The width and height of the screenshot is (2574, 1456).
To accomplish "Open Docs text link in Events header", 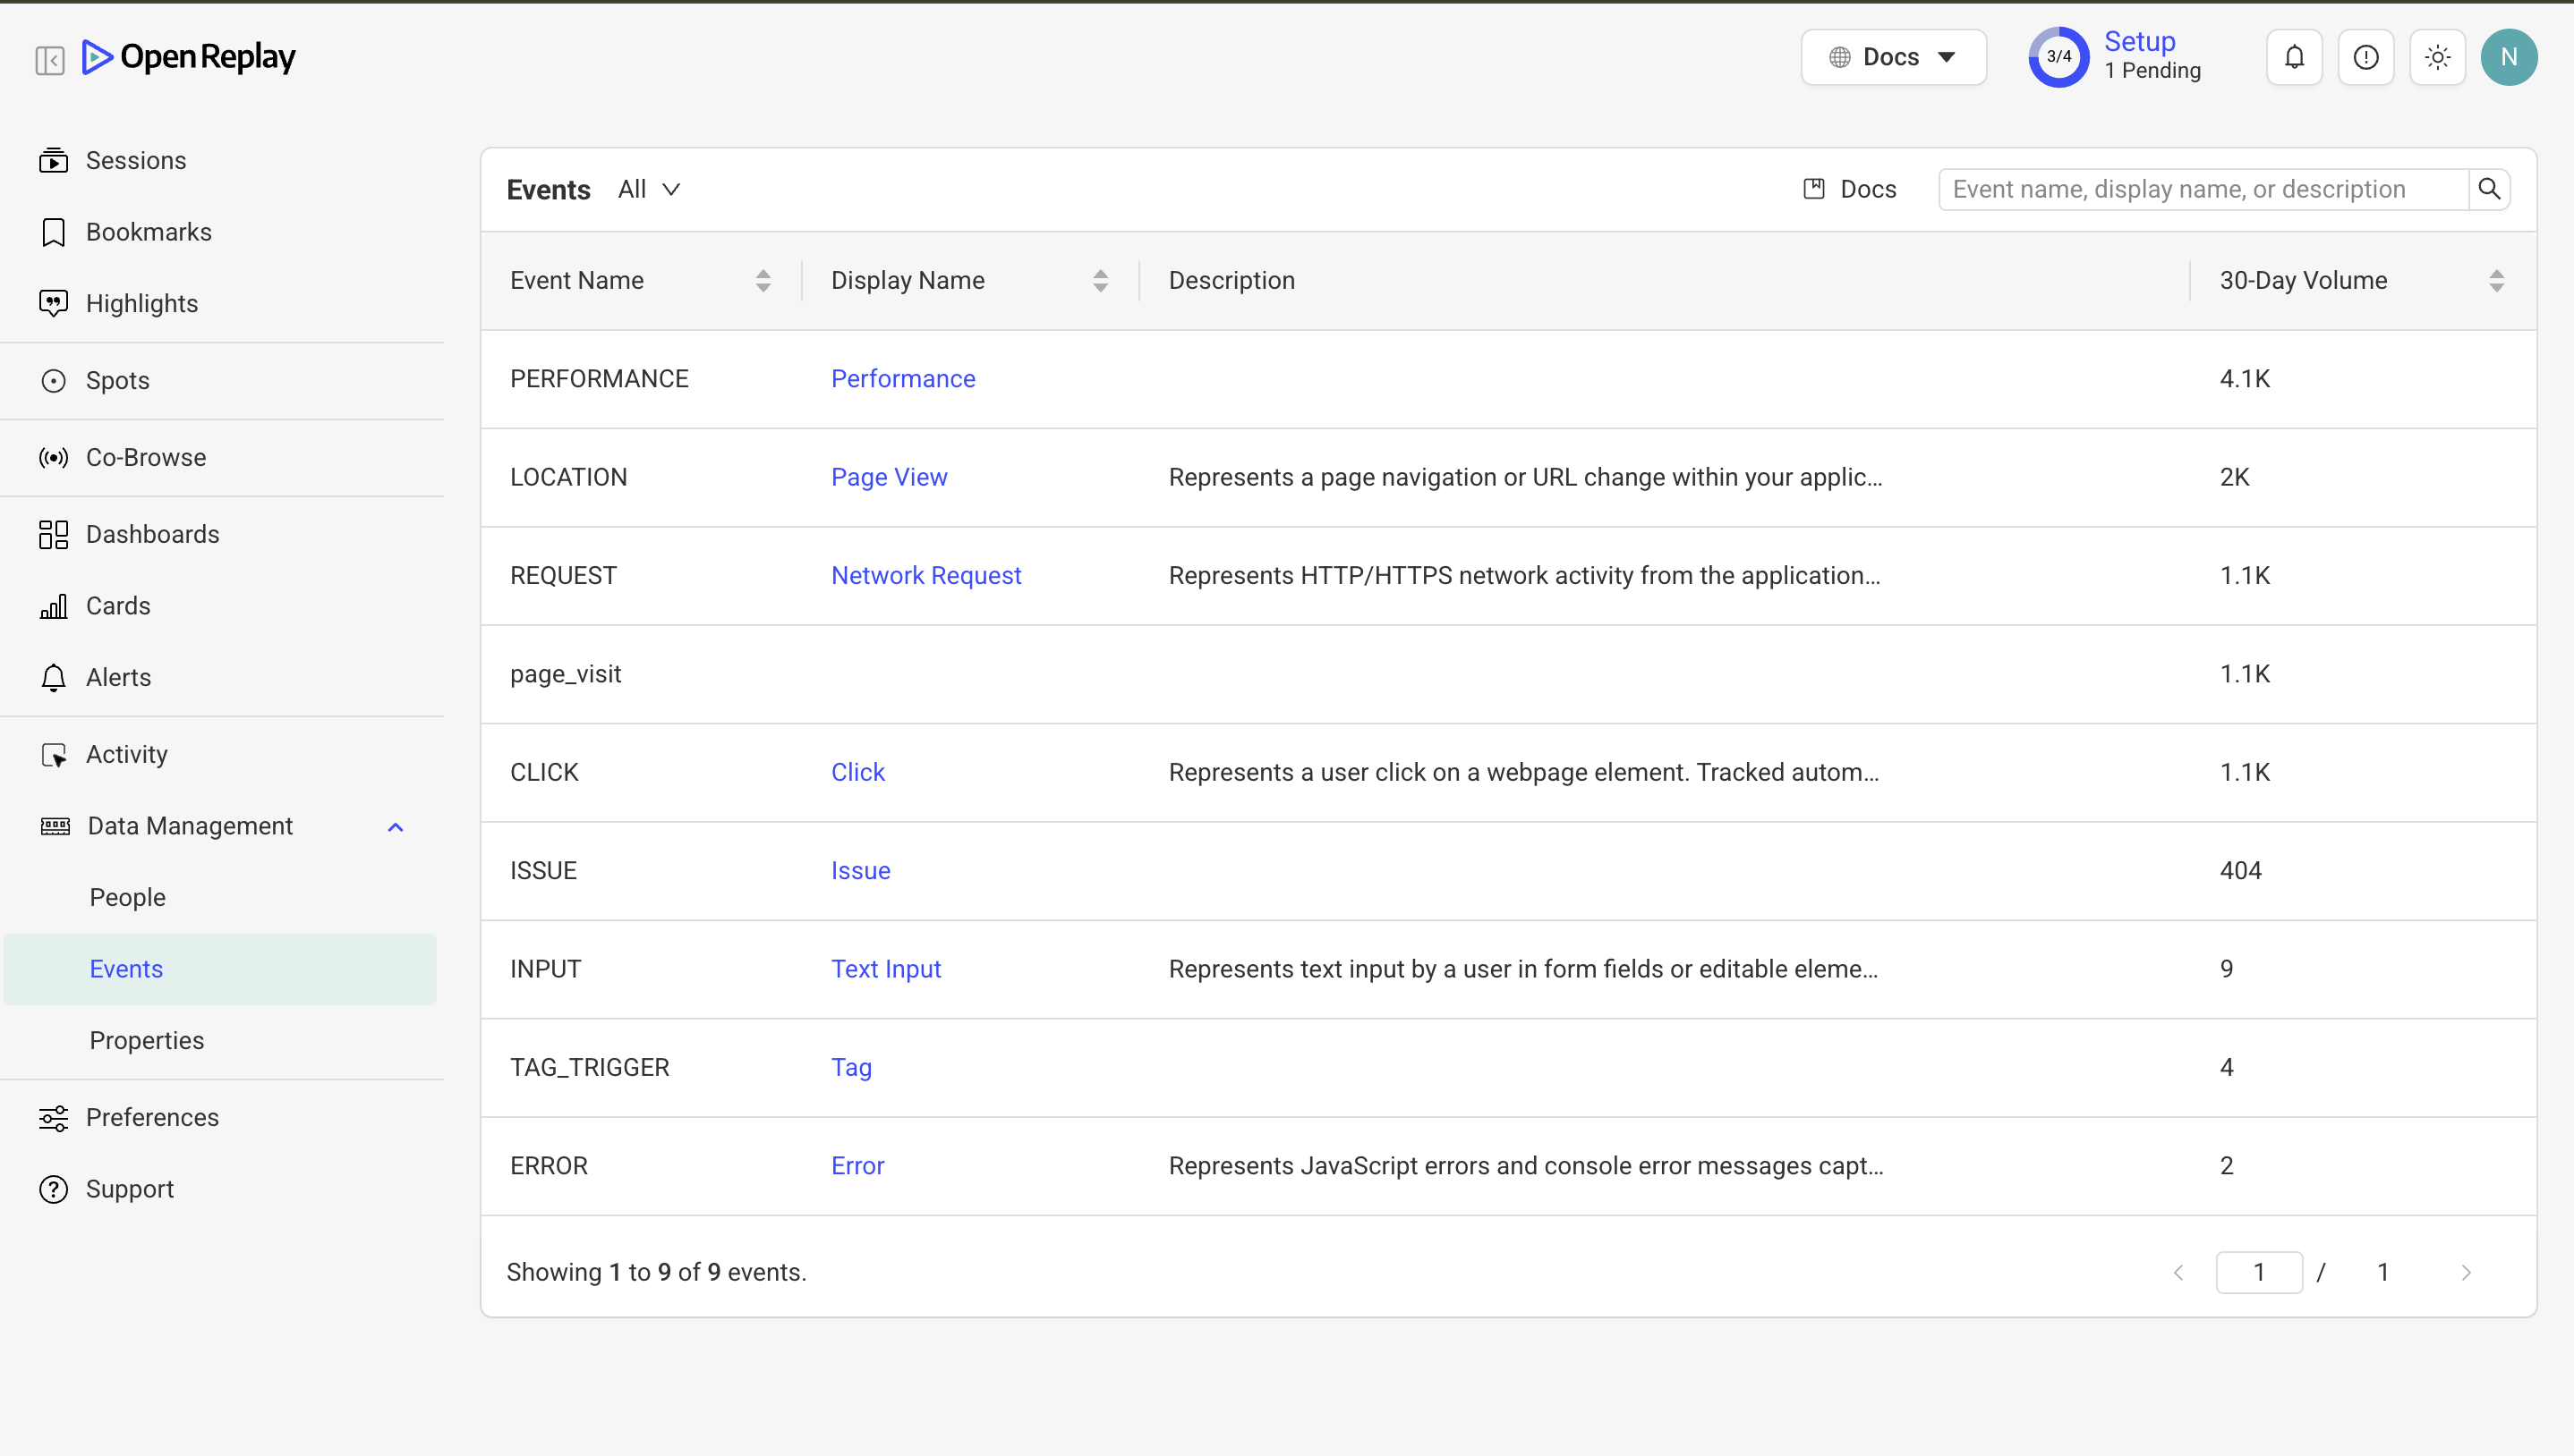I will [x=1868, y=189].
